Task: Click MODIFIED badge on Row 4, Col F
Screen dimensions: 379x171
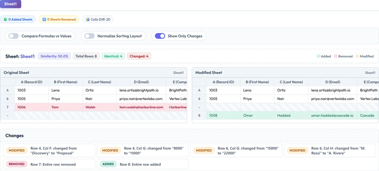Action: 17,151
